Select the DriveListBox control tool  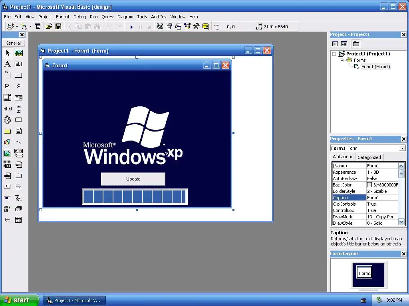point(18,120)
